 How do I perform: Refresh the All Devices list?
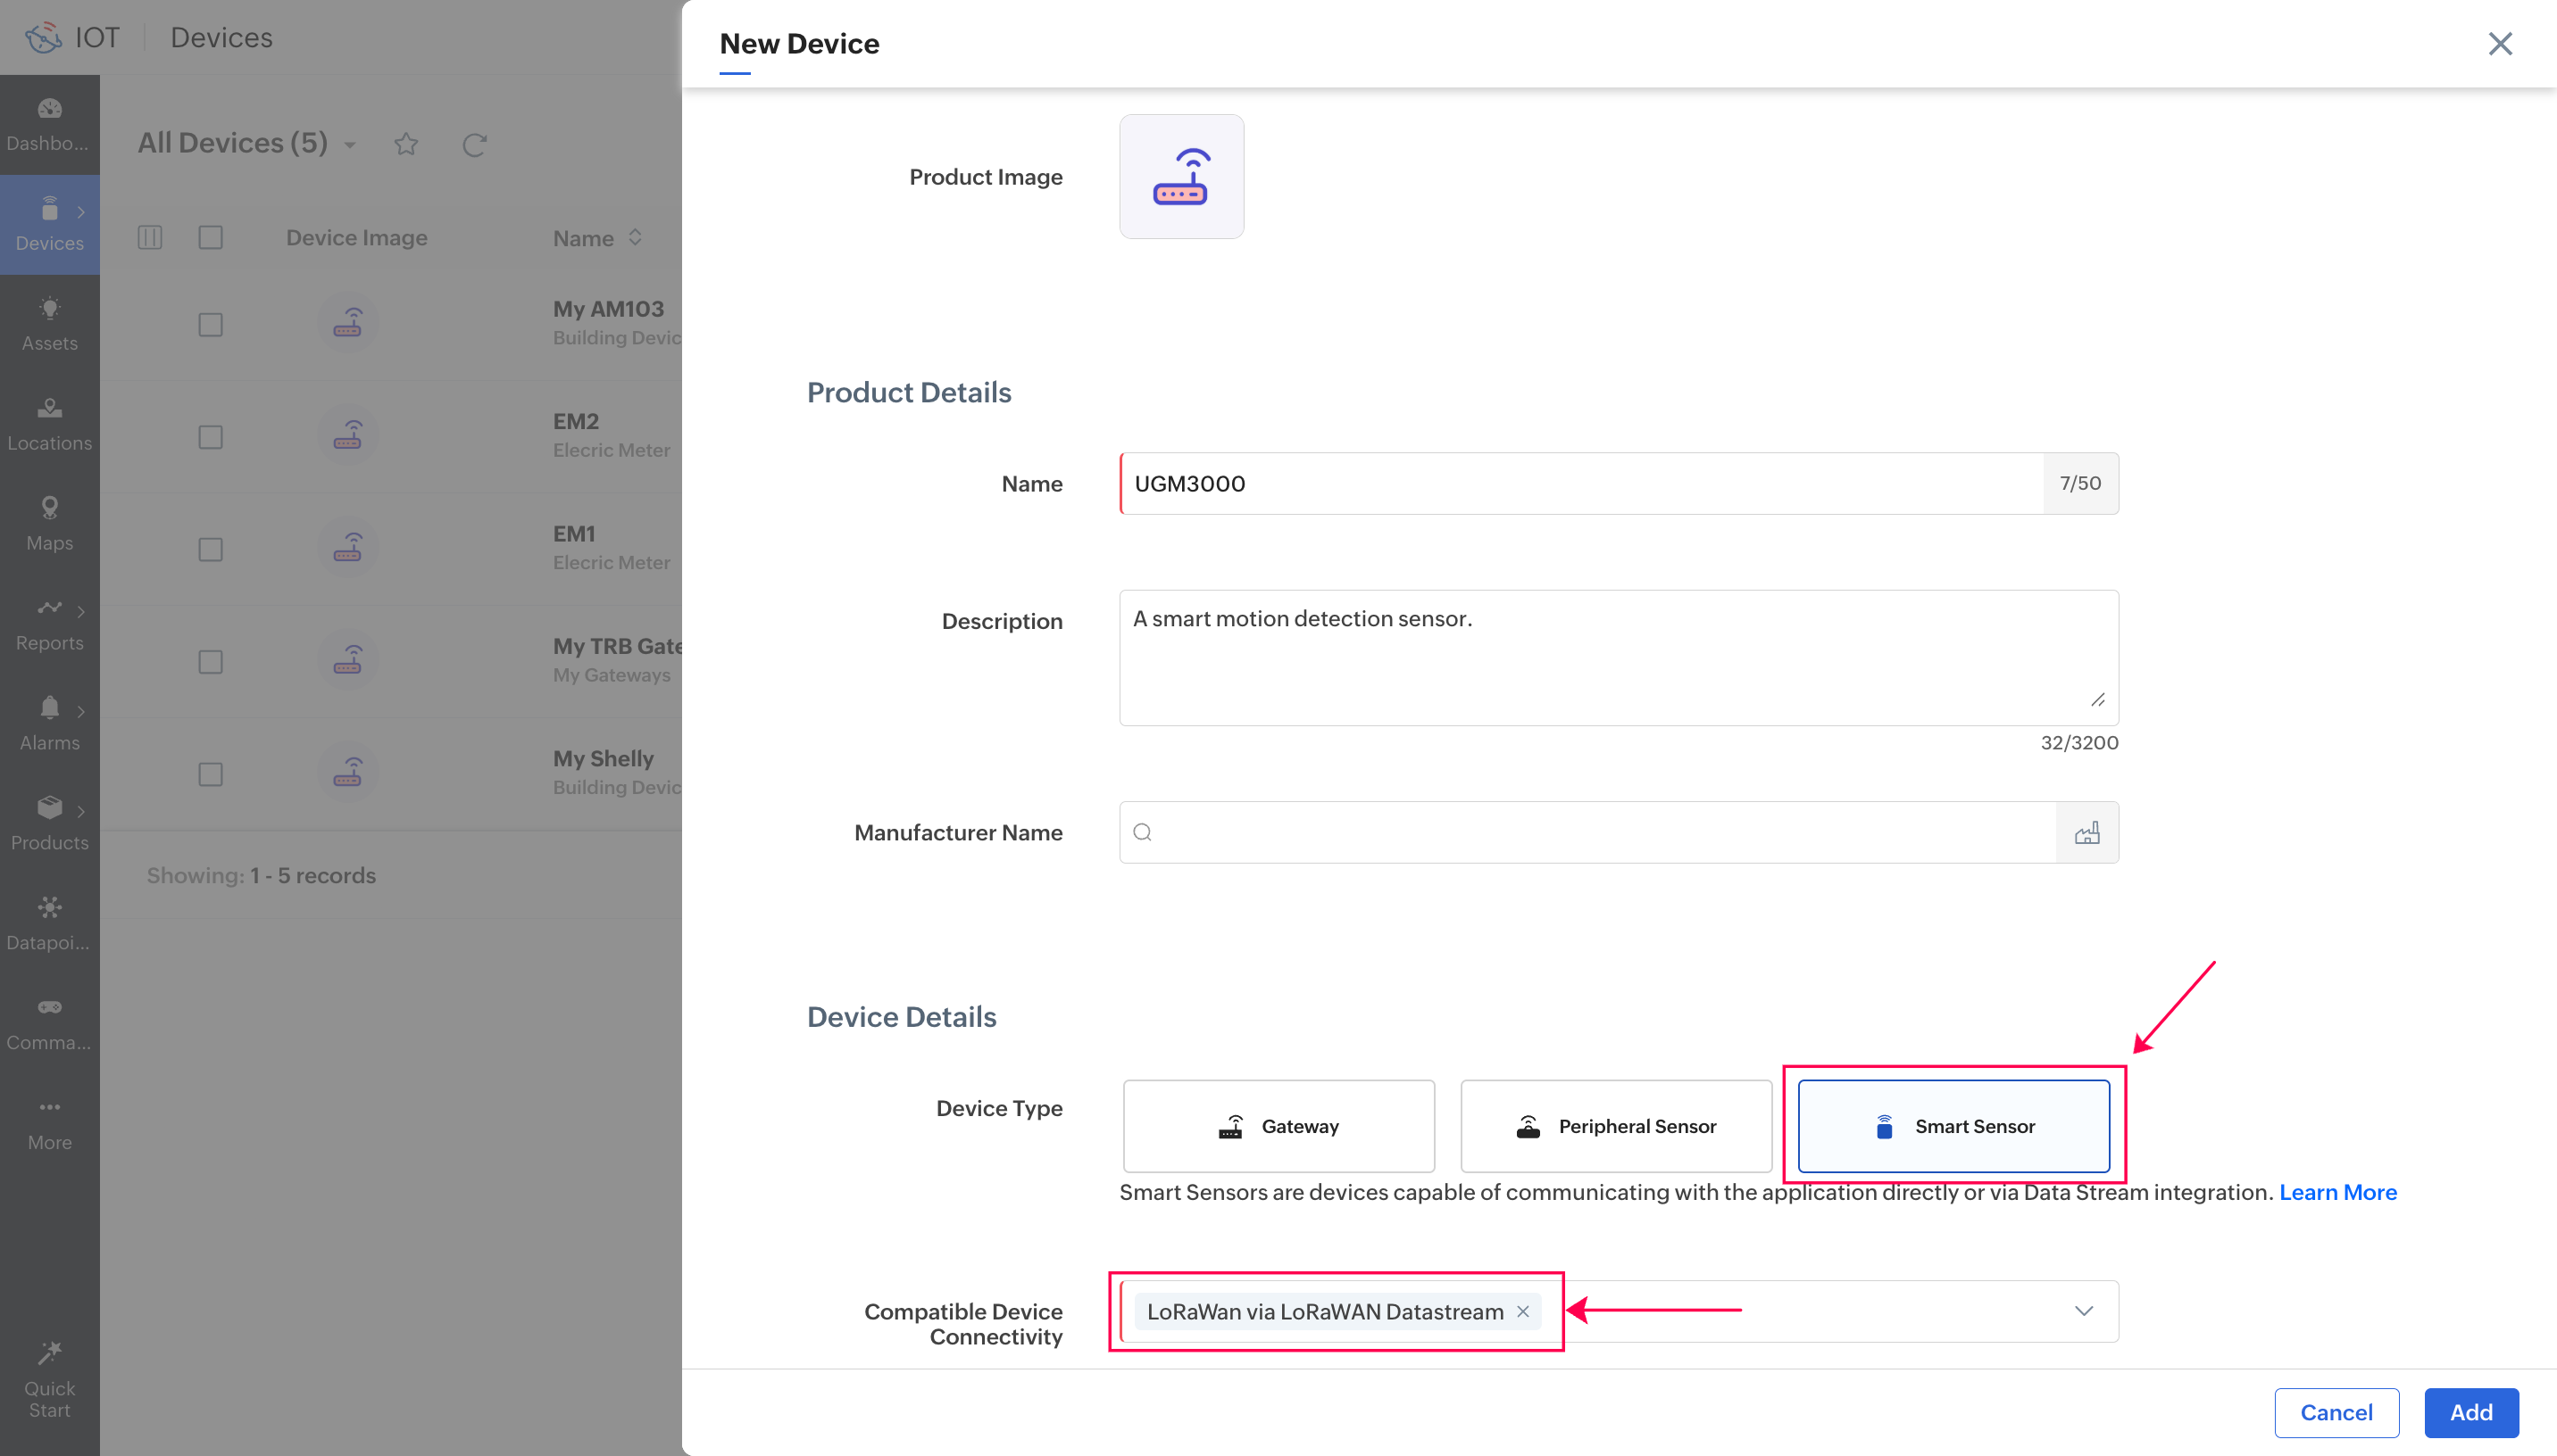click(474, 144)
